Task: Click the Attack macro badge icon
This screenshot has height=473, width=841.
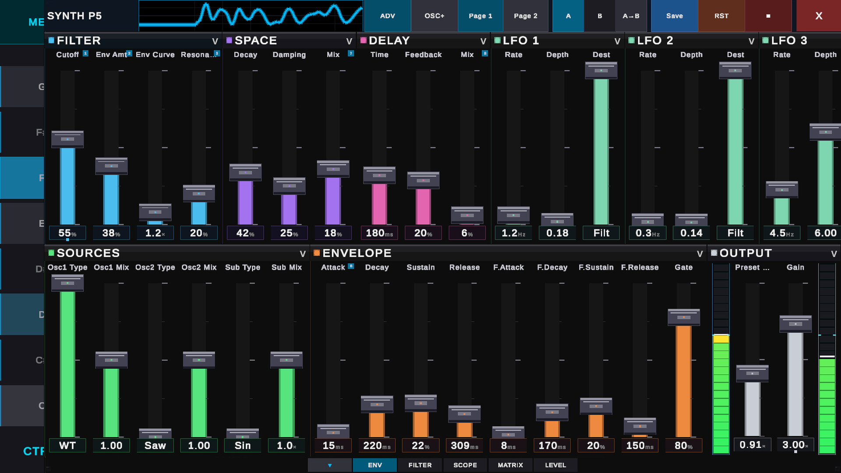Action: pyautogui.click(x=351, y=266)
